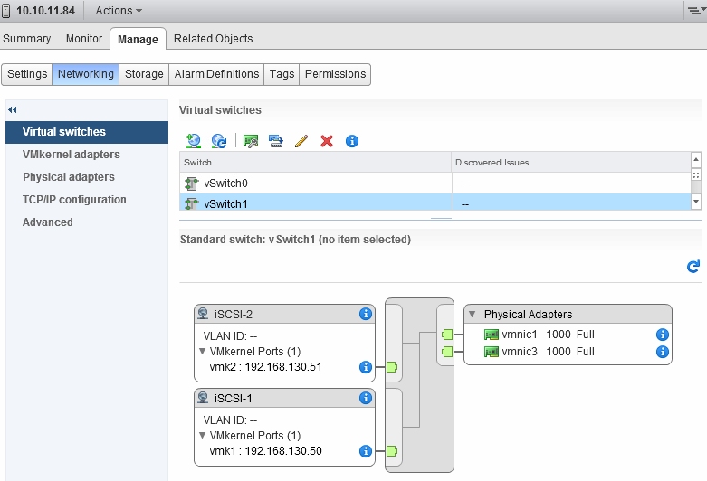Open the Actions dropdown menu
Screen dimensions: 707x481
point(119,11)
